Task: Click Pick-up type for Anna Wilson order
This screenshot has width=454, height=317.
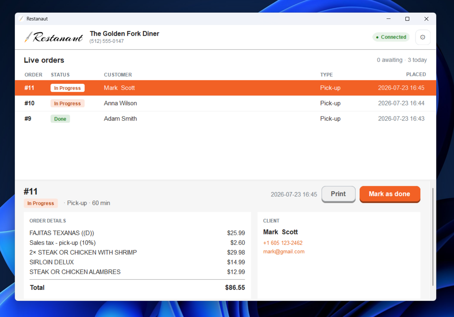Action: pyautogui.click(x=330, y=103)
